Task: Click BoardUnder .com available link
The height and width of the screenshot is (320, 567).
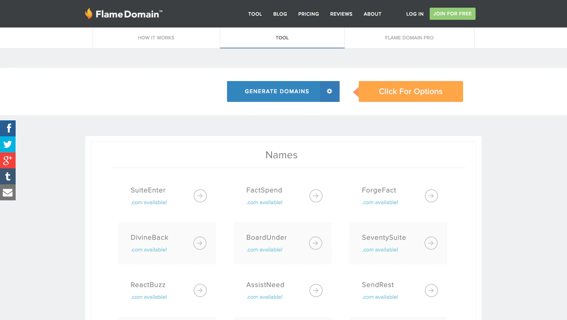Action: point(265,250)
